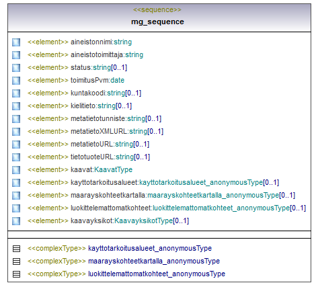The image size is (318, 285).
Task: Select the maarayskohteetkartalla_anonymousType complexType entry
Action: (124, 261)
